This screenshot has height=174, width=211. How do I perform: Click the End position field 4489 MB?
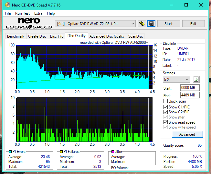190,95
